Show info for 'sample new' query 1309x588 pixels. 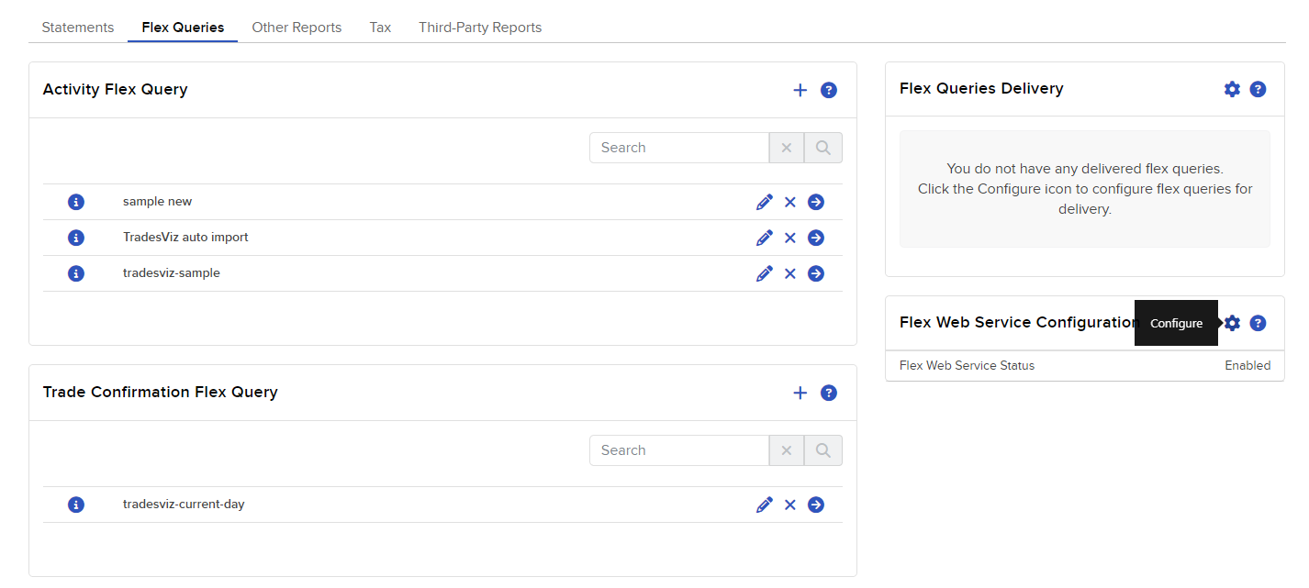coord(76,202)
